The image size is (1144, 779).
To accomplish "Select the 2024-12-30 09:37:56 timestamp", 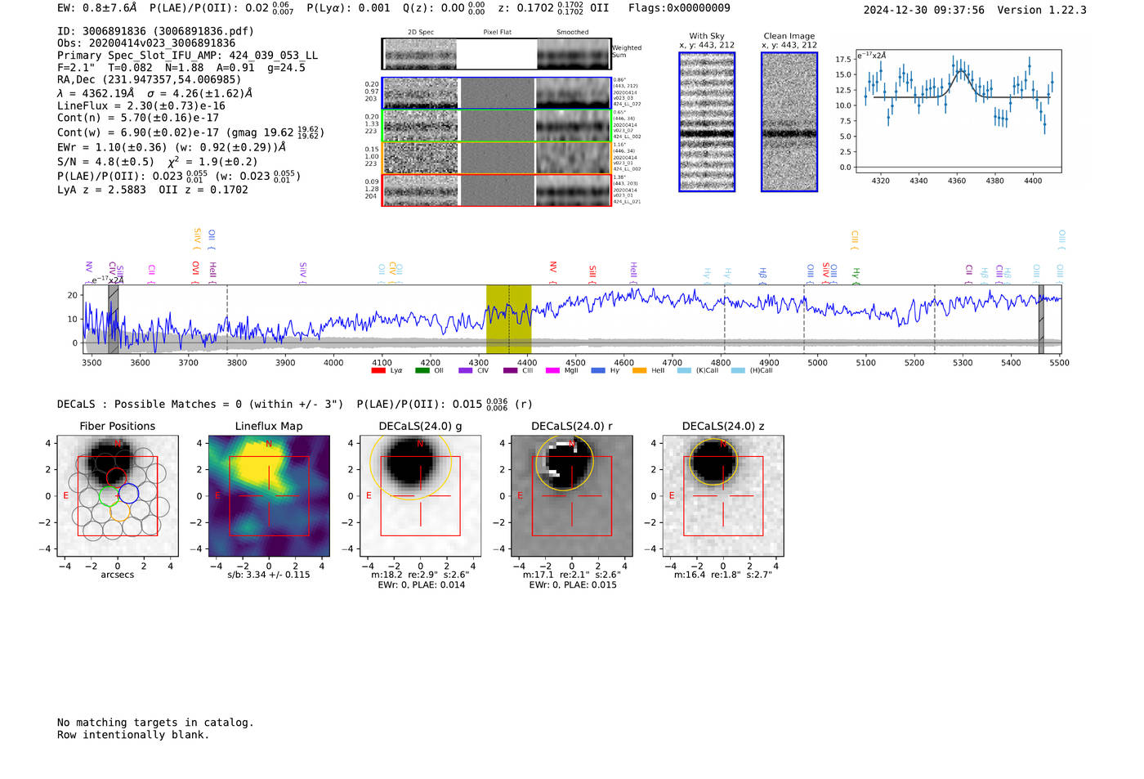I will (x=924, y=10).
